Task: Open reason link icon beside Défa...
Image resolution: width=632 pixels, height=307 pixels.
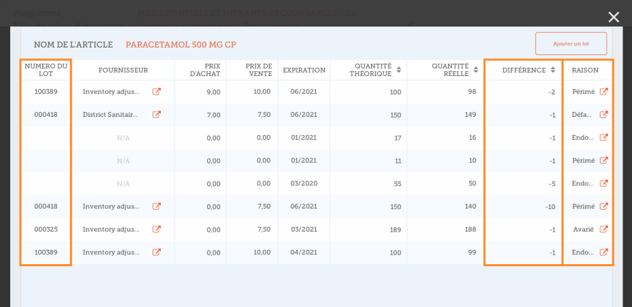Action: pyautogui.click(x=603, y=115)
